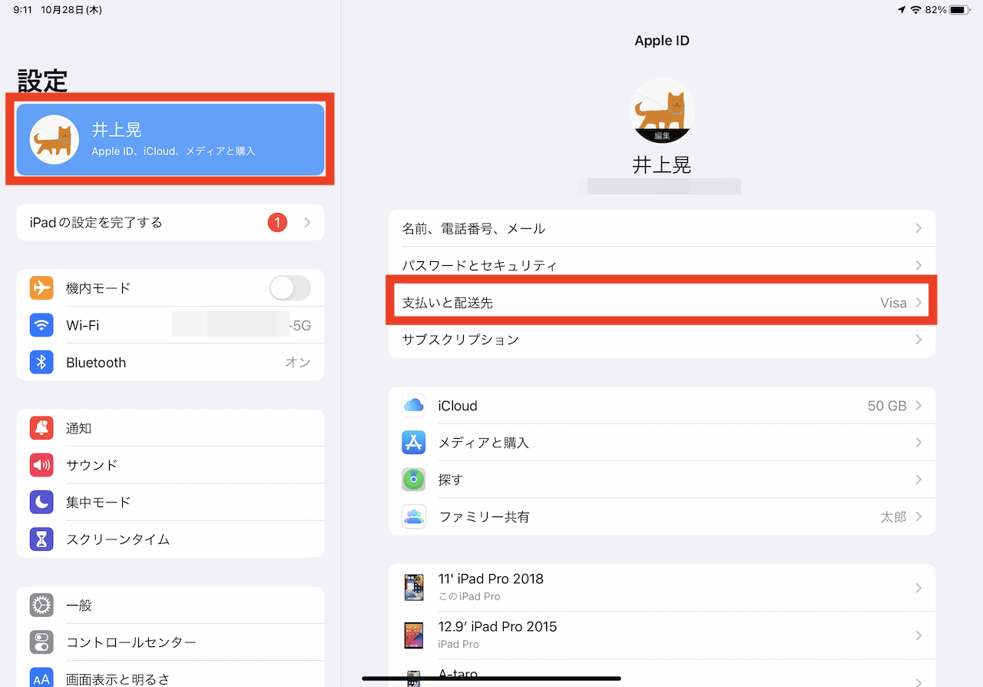Tap the 11' iPad Pro 2018 device thumbnail
983x687 pixels.
coord(414,587)
